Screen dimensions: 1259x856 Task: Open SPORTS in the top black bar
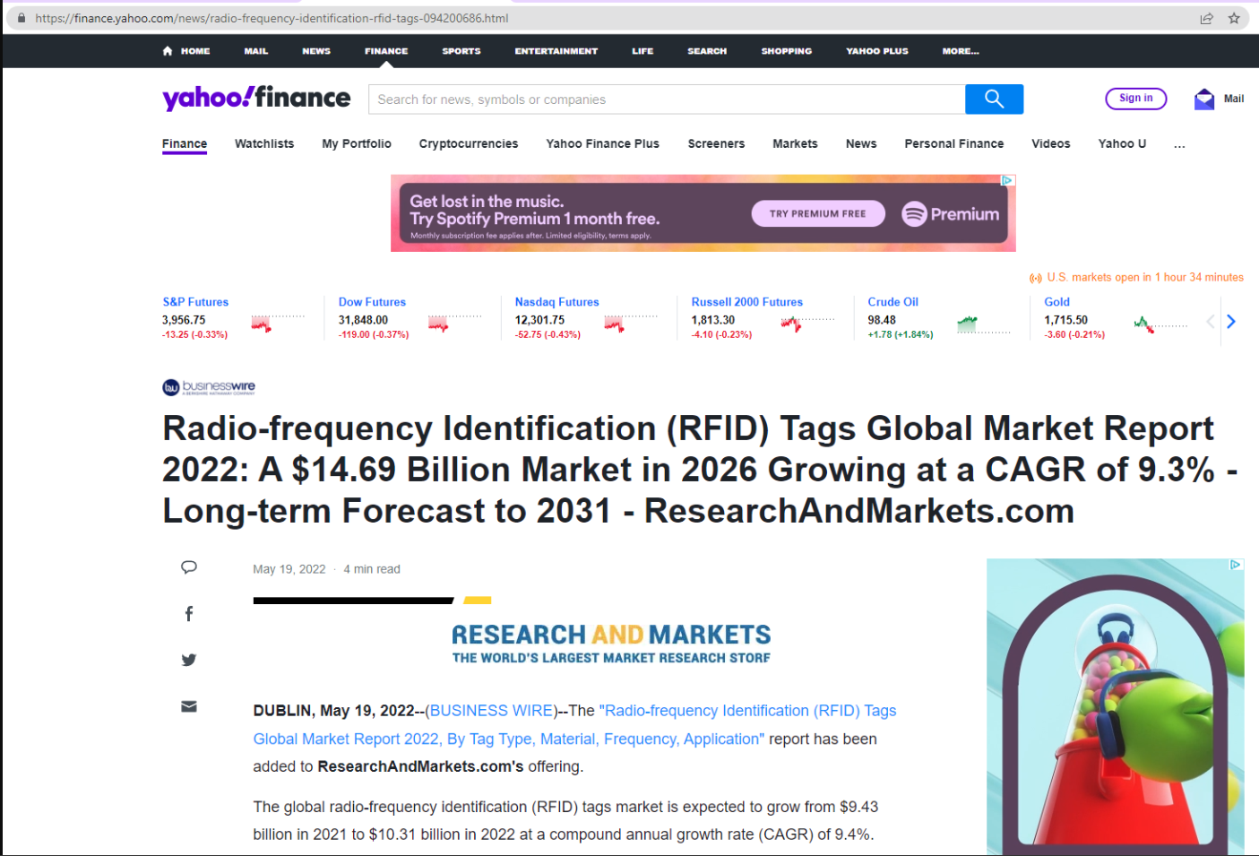[x=461, y=51]
